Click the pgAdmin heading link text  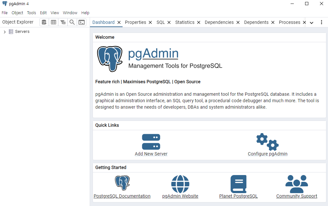[x=153, y=54]
